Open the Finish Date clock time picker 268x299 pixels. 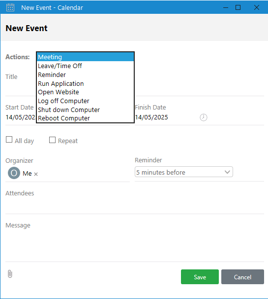(204, 117)
